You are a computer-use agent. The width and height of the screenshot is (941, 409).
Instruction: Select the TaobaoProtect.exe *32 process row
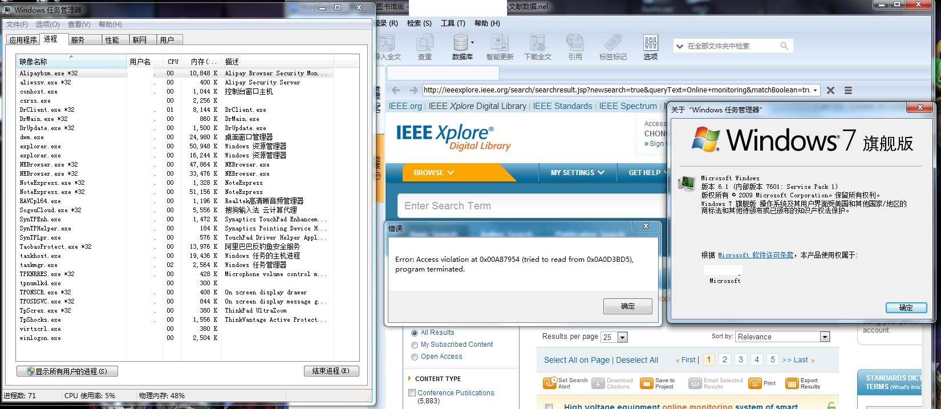coord(175,246)
